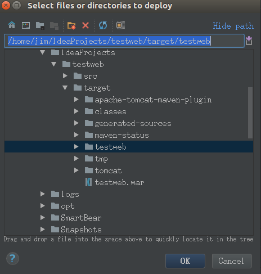
Task: Expand the apache-tomcat-maven-plugin folder
Action: tap(76, 100)
